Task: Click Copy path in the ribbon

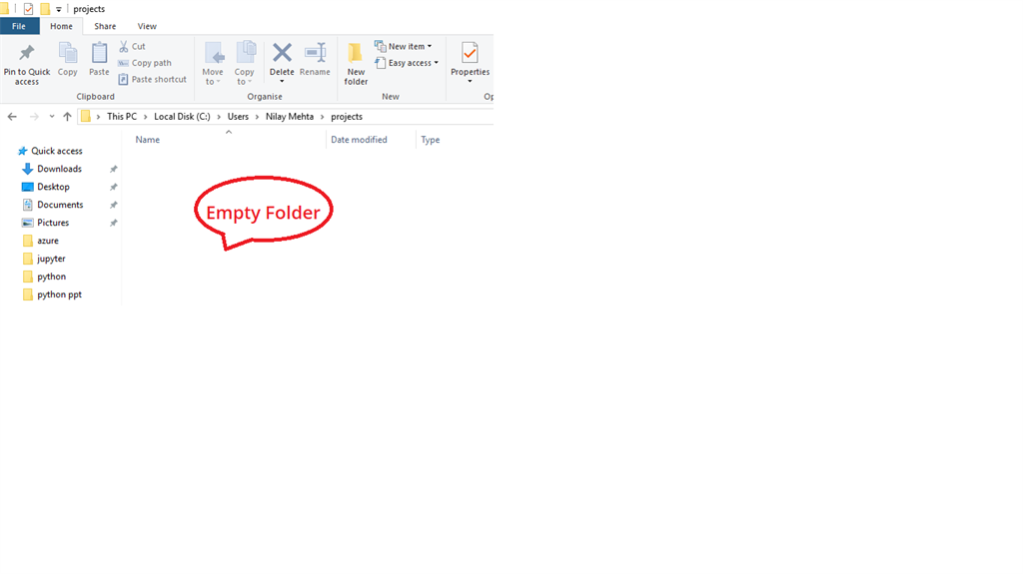Action: coord(145,63)
